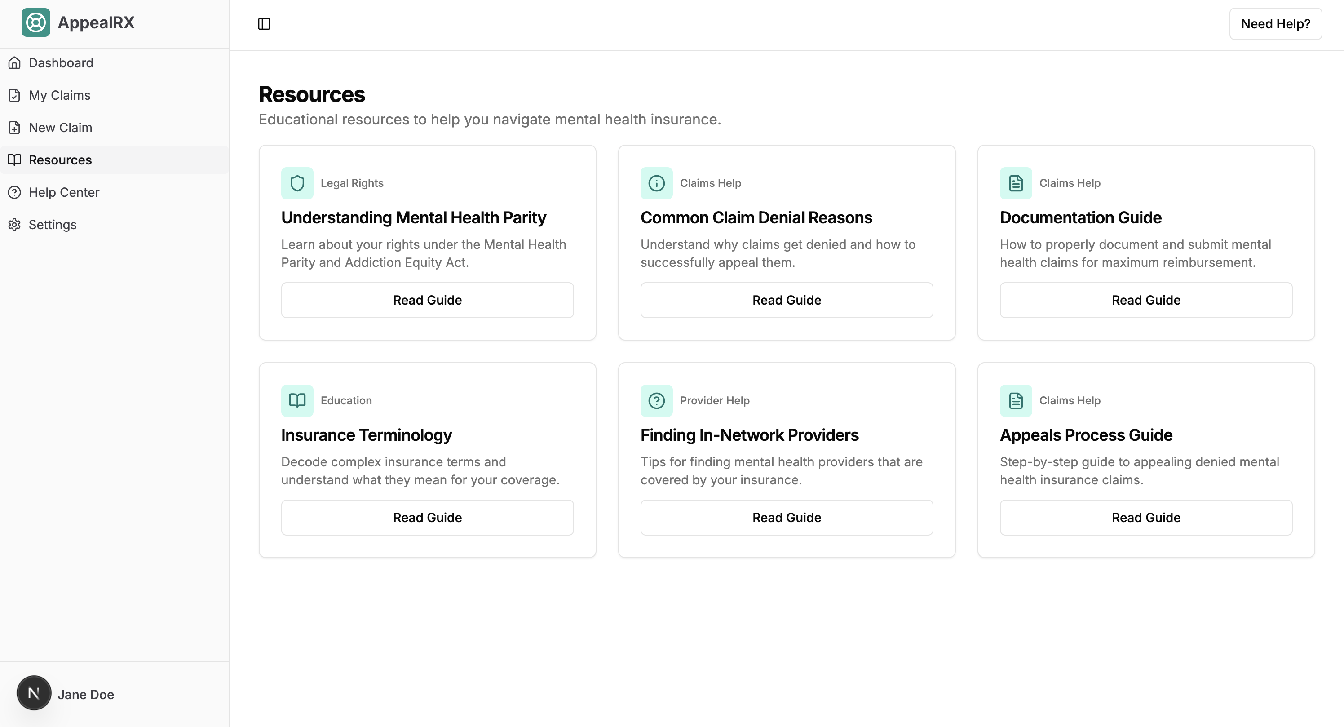Read Guide for Understanding Mental Health Parity

[427, 300]
